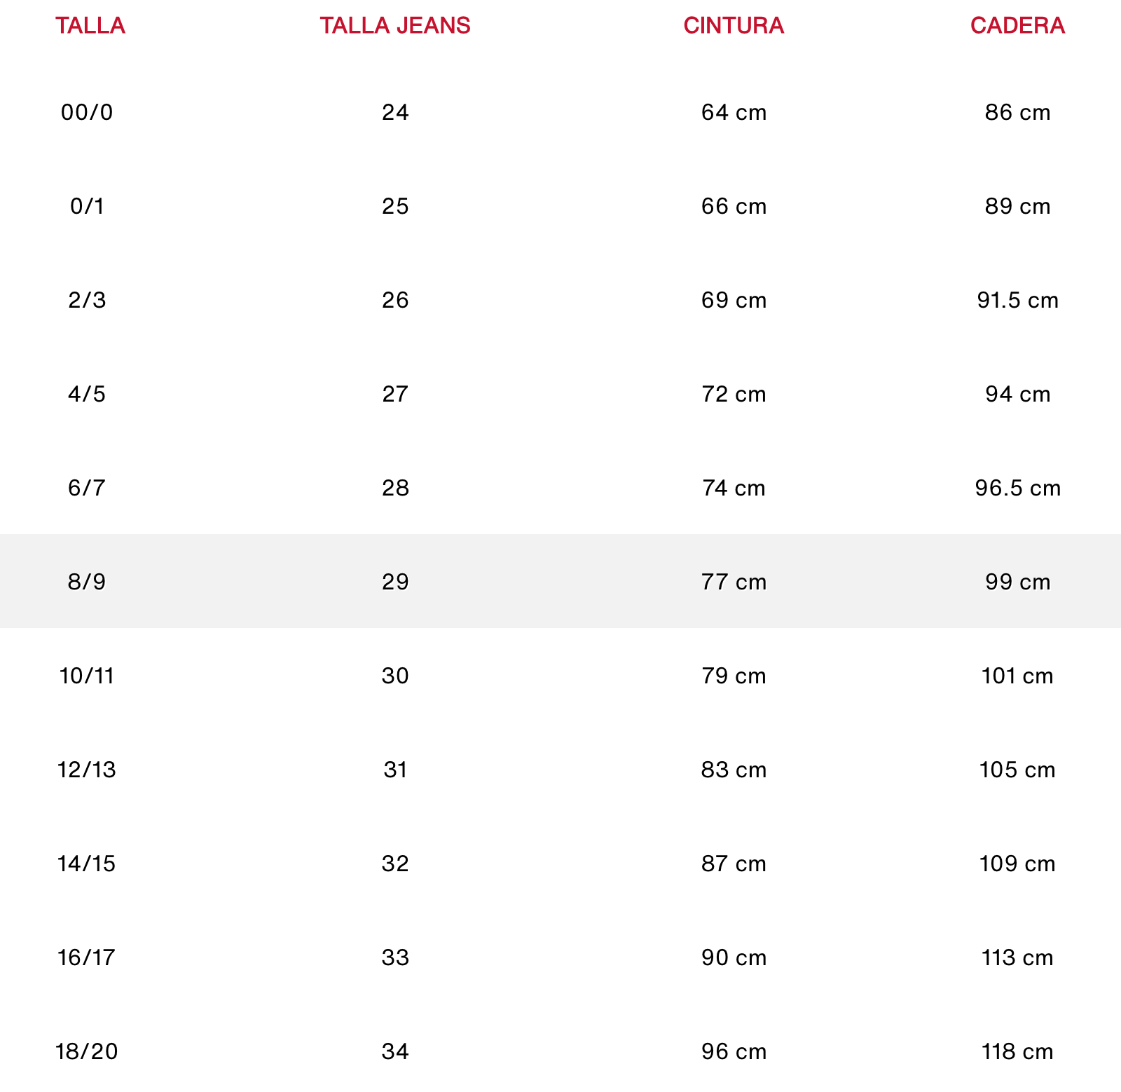Image resolution: width=1121 pixels, height=1092 pixels.
Task: Select size 6/7 row label
Action: pos(87,488)
